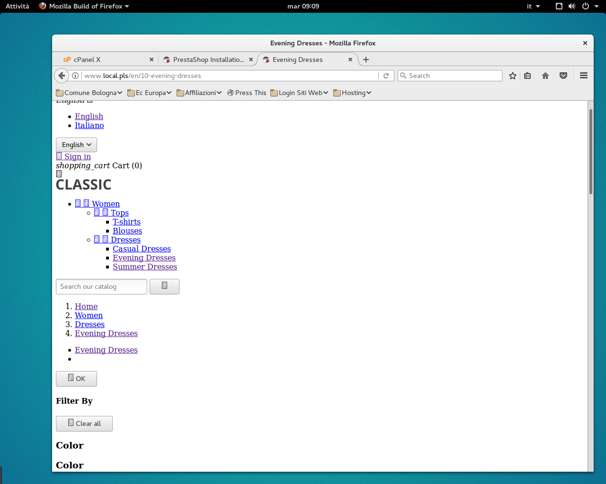Bookmark this page with the star icon
This screenshot has height=484, width=606.
coord(512,76)
